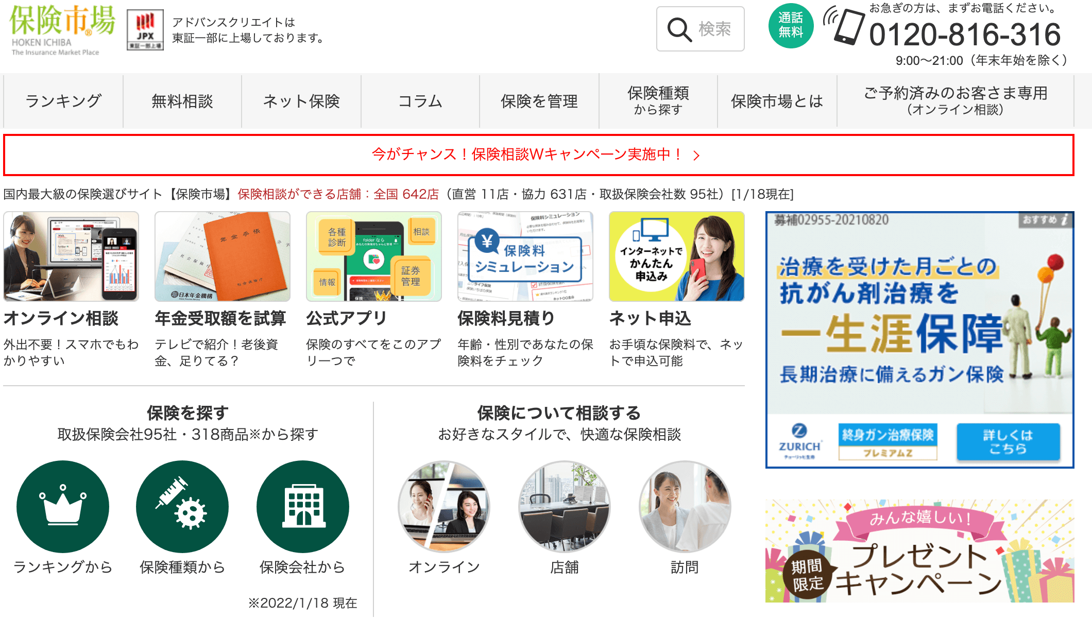Open ご予約済みのお客さま専用 online consultation menu
The width and height of the screenshot is (1092, 619).
pyautogui.click(x=955, y=101)
